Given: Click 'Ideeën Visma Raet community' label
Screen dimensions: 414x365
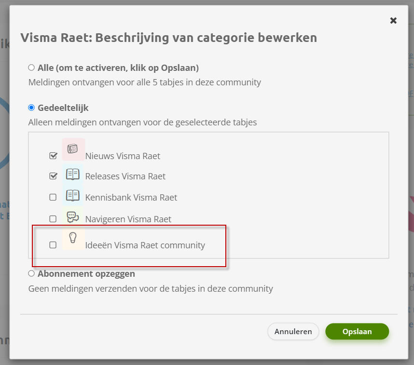Looking at the screenshot, I should [145, 245].
